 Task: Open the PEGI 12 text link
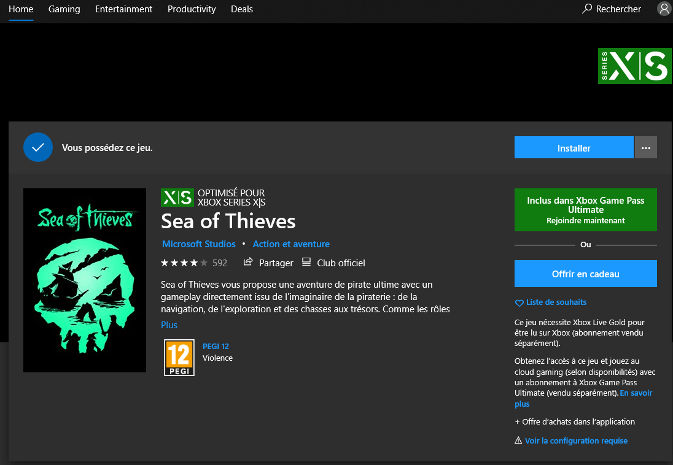(x=216, y=346)
